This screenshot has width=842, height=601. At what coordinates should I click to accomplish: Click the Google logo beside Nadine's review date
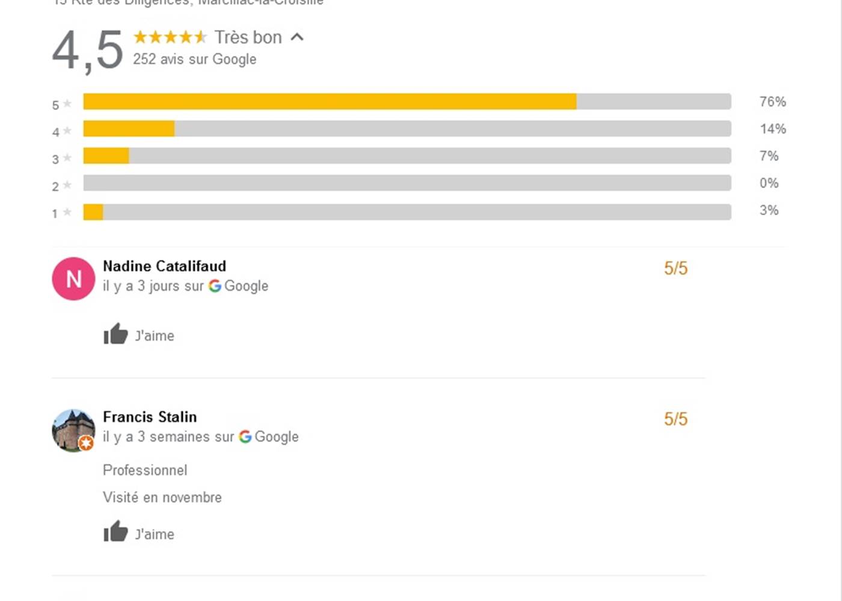pos(215,286)
